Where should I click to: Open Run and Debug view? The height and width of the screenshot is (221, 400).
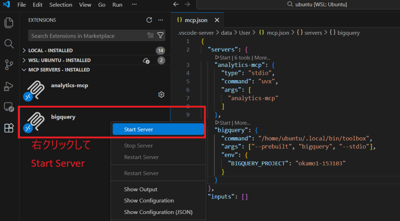point(9,86)
